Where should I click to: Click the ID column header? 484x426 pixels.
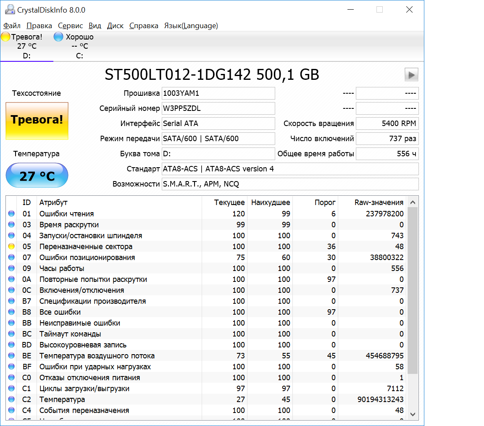[26, 202]
